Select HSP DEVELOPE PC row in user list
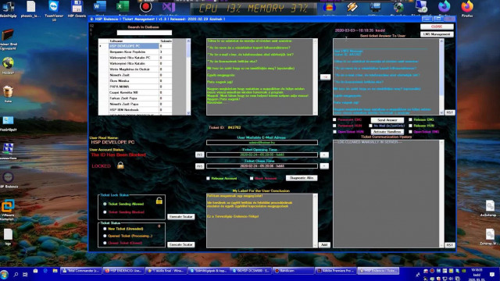The width and height of the screenshot is (500, 281). pos(134,46)
